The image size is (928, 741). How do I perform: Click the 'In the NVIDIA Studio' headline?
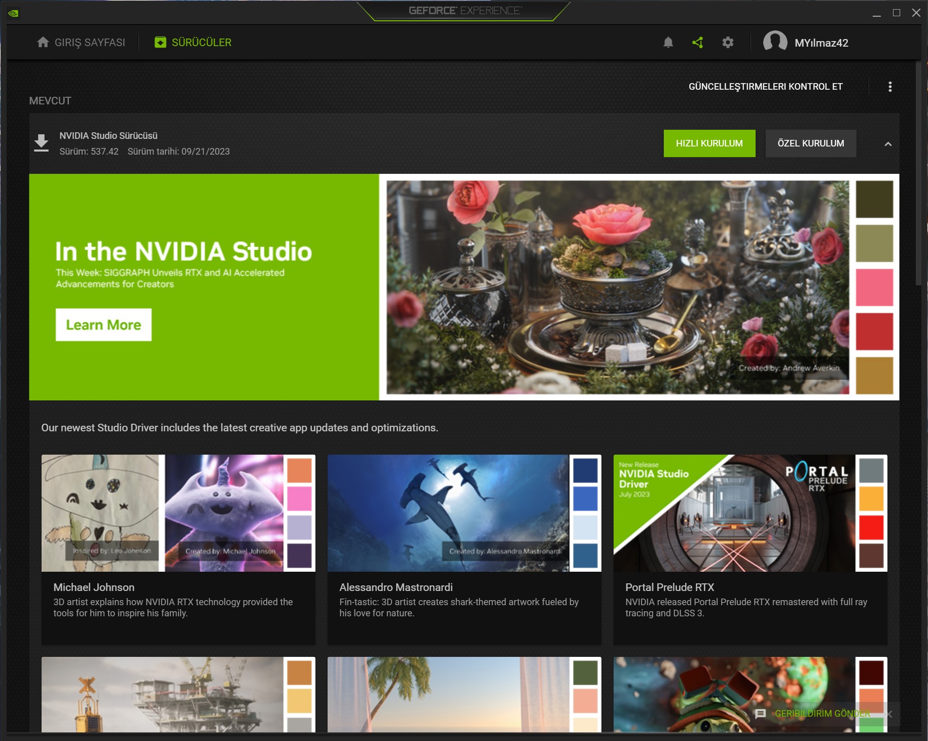click(x=184, y=251)
